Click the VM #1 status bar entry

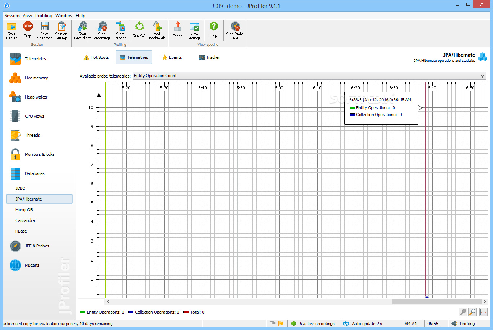(x=411, y=324)
